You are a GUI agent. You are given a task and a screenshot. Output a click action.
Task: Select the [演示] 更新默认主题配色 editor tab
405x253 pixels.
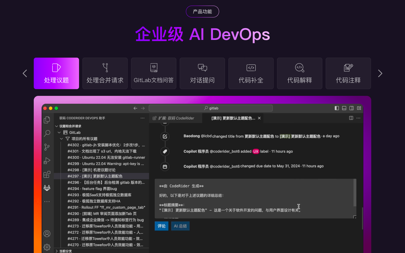(233, 118)
